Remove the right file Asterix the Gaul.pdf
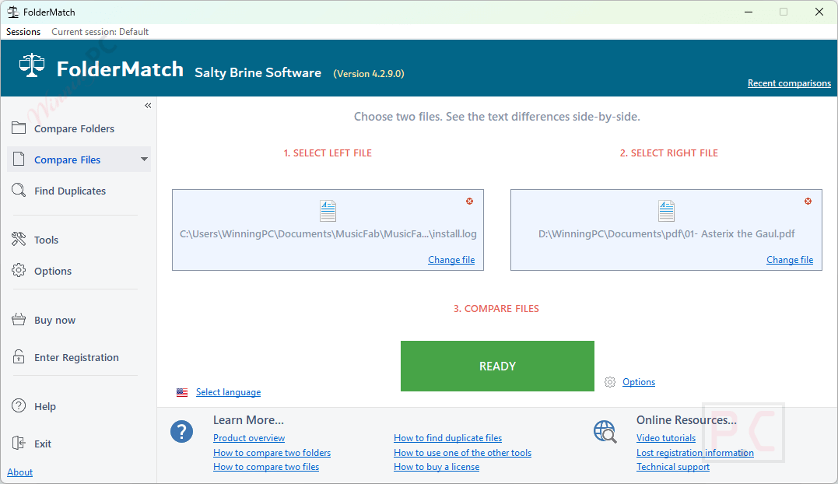 [x=808, y=202]
